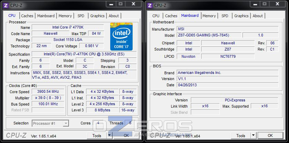Click the Instructions list field
289x143 pixels.
click(x=84, y=75)
